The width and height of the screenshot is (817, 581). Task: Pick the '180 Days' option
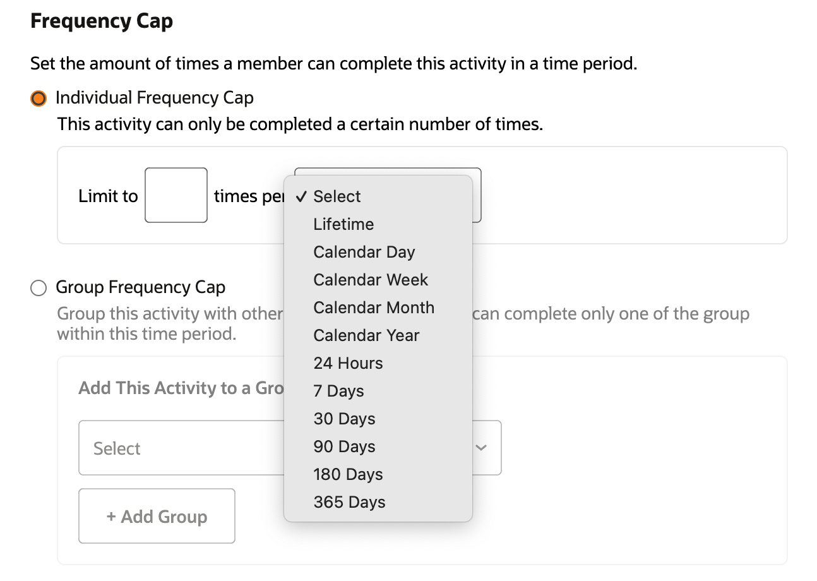tap(348, 474)
